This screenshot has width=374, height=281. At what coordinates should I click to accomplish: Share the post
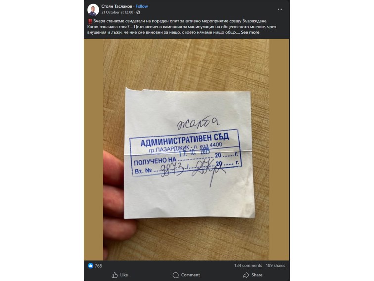click(253, 275)
